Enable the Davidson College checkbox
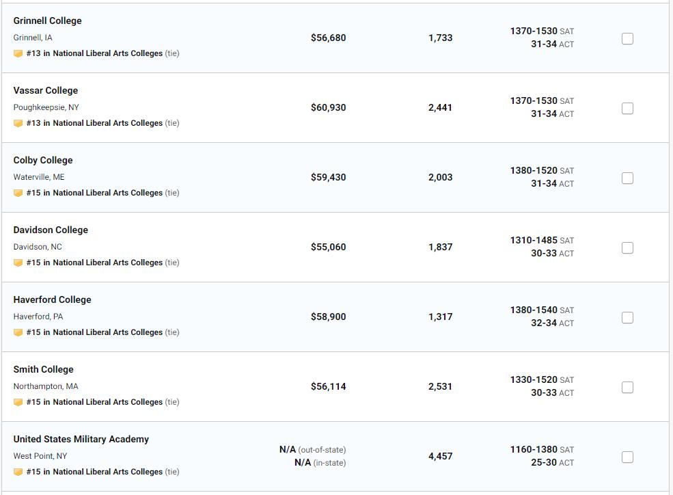The width and height of the screenshot is (673, 495). click(x=627, y=248)
